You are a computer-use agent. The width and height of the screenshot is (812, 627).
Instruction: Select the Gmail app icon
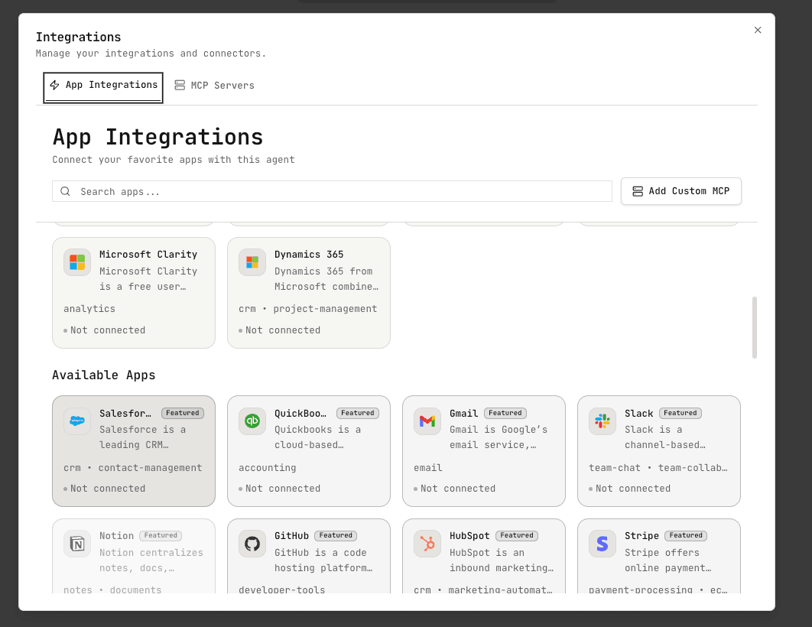(x=427, y=421)
